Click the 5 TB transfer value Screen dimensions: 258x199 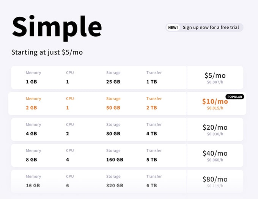point(151,160)
